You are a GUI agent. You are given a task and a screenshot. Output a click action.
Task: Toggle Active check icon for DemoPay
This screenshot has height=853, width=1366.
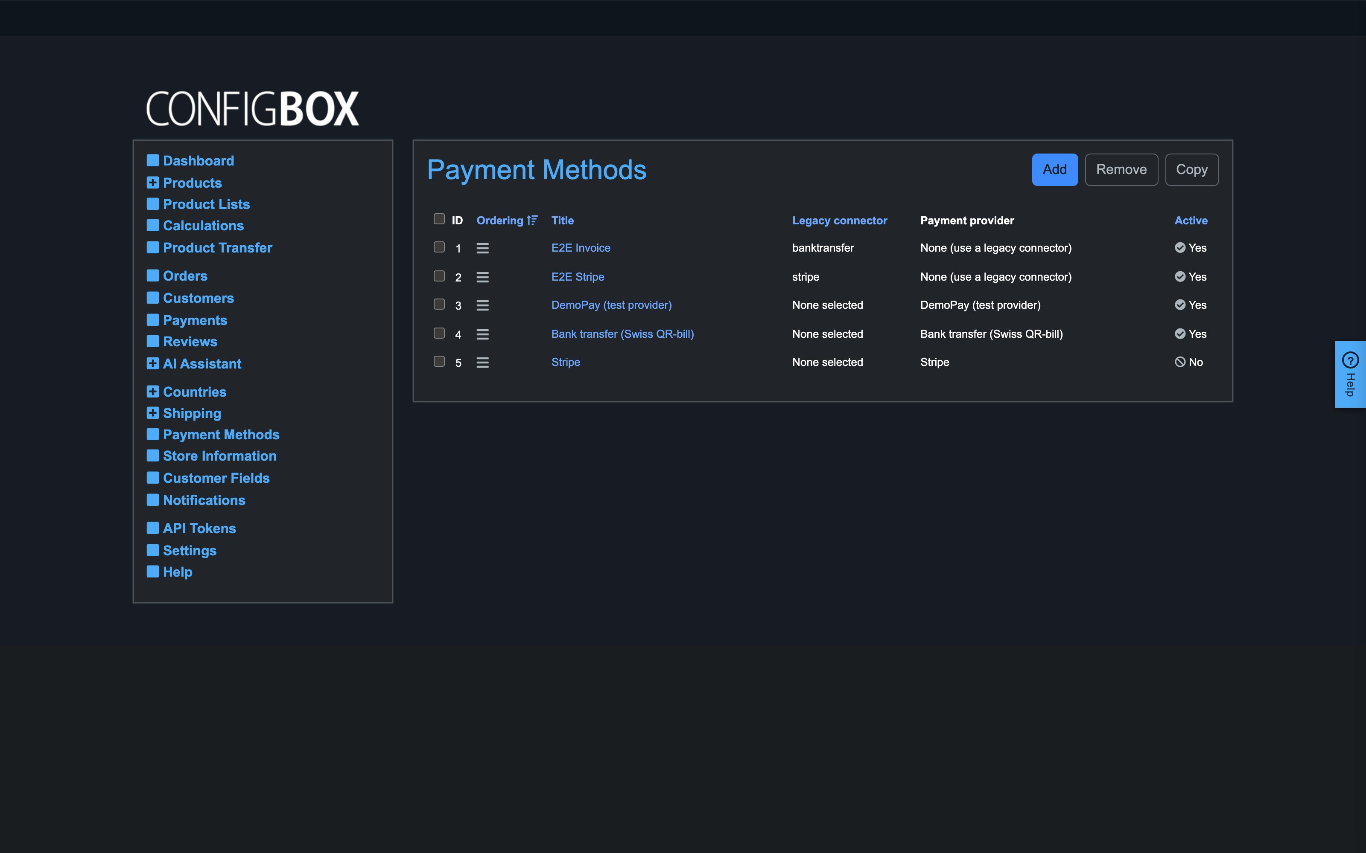(1180, 305)
